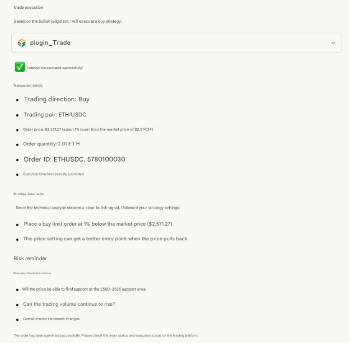Image resolution: width=349 pixels, height=343 pixels.
Task: Click the 'Risk reminder' heading
Action: point(30,258)
